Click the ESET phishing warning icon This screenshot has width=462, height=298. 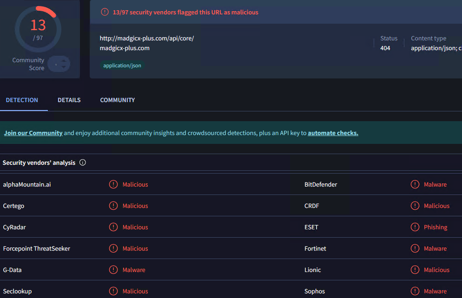click(x=415, y=227)
